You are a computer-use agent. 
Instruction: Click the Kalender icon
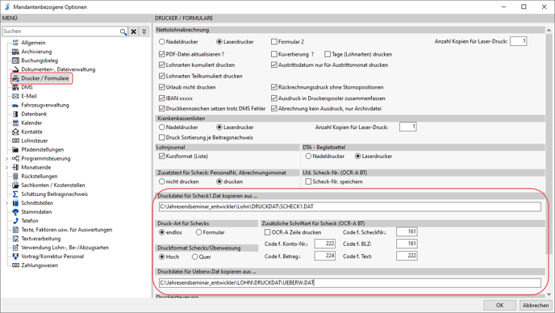pos(15,123)
